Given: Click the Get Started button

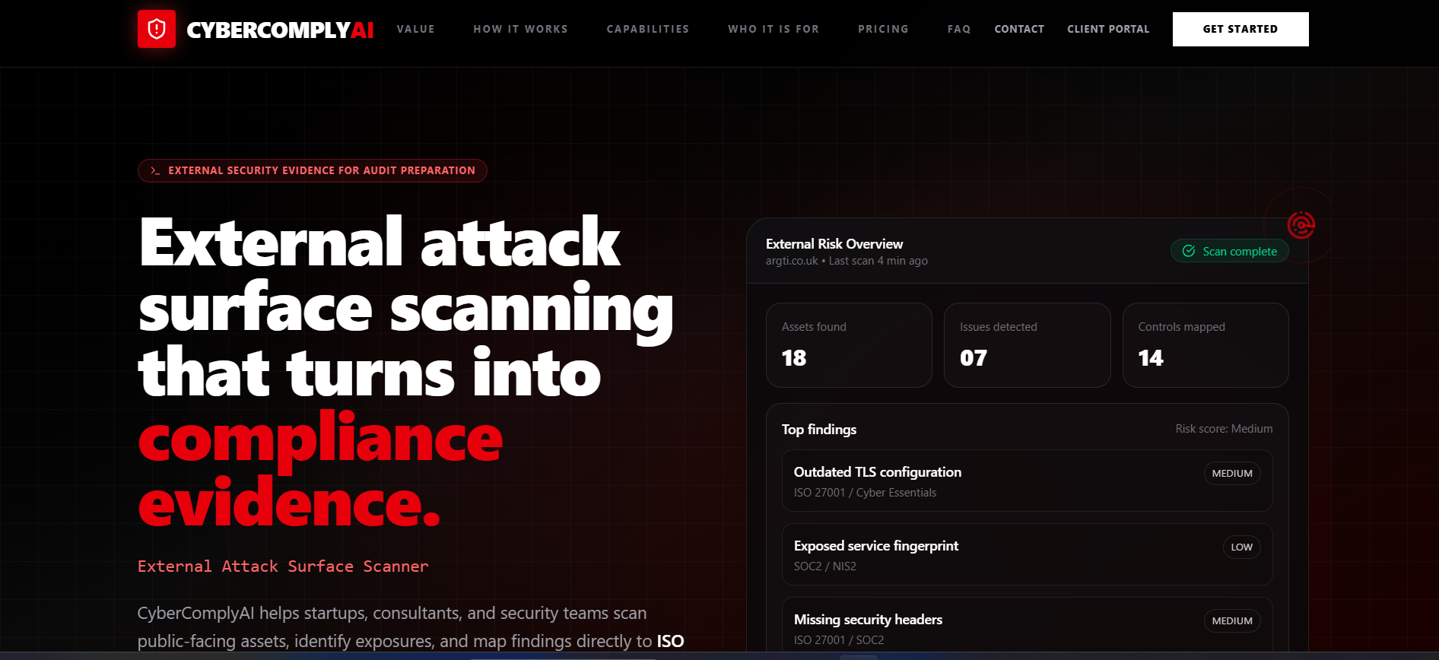Looking at the screenshot, I should click(1240, 29).
